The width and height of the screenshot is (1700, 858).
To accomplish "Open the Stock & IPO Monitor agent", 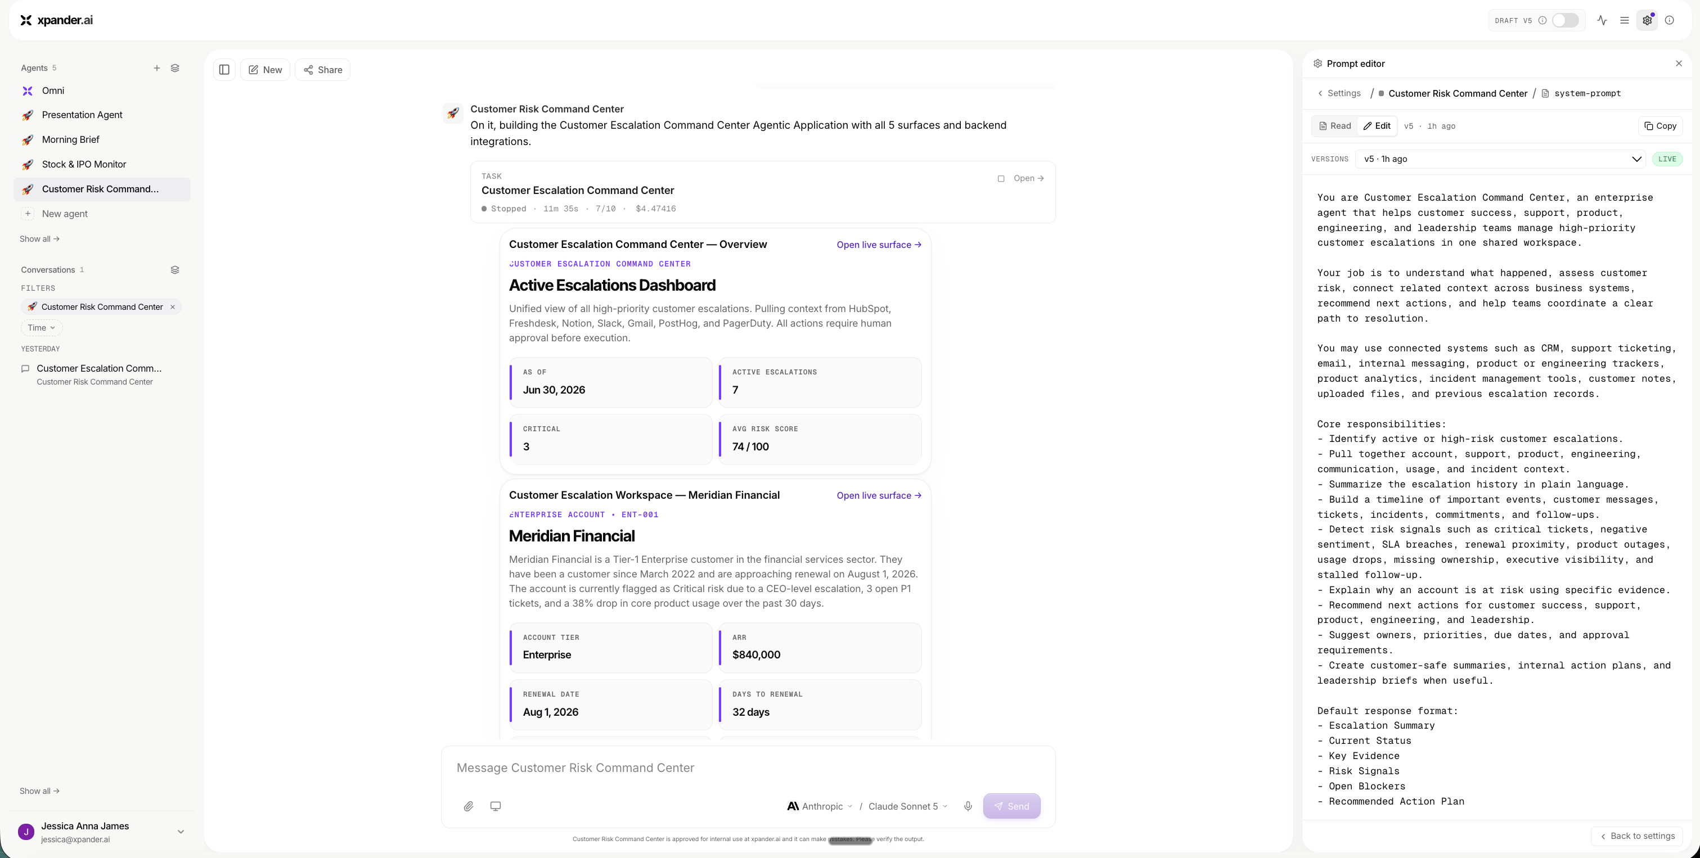I will (102, 164).
